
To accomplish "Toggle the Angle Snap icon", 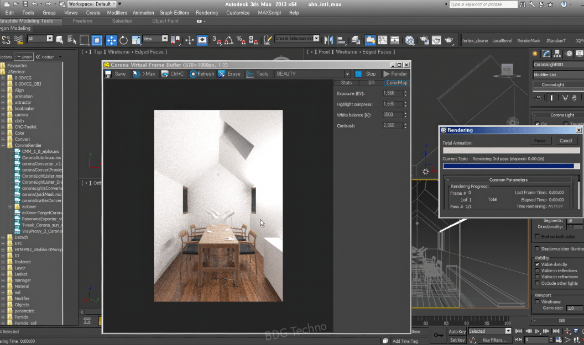I will coord(229,40).
